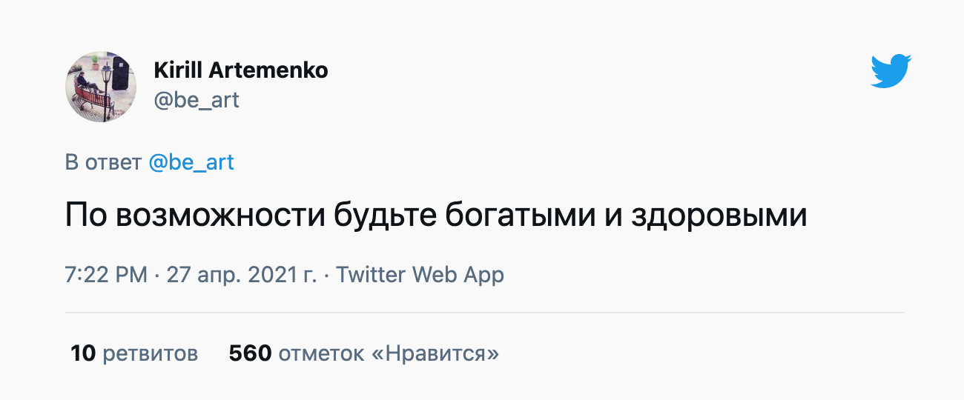Open Kirill Artemenko's profile picture
964x400 pixels.
[x=101, y=87]
